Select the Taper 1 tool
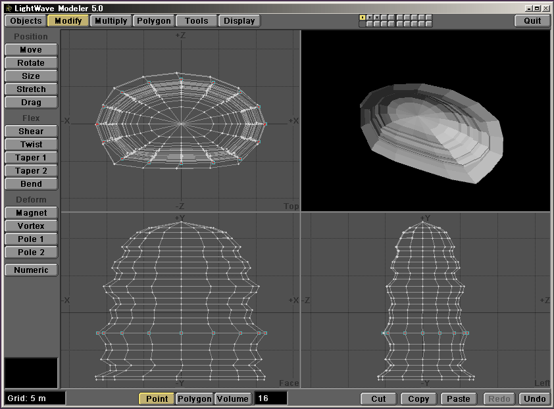Screen dimensions: 554x409 [x=31, y=157]
